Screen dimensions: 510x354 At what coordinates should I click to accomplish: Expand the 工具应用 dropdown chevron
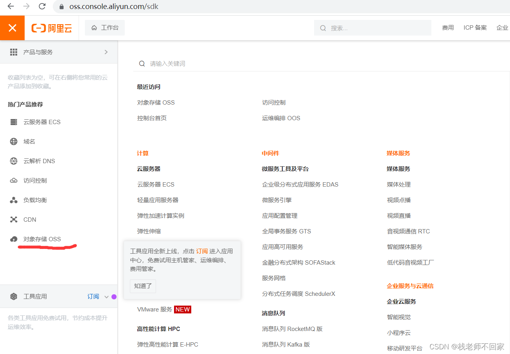tap(106, 297)
